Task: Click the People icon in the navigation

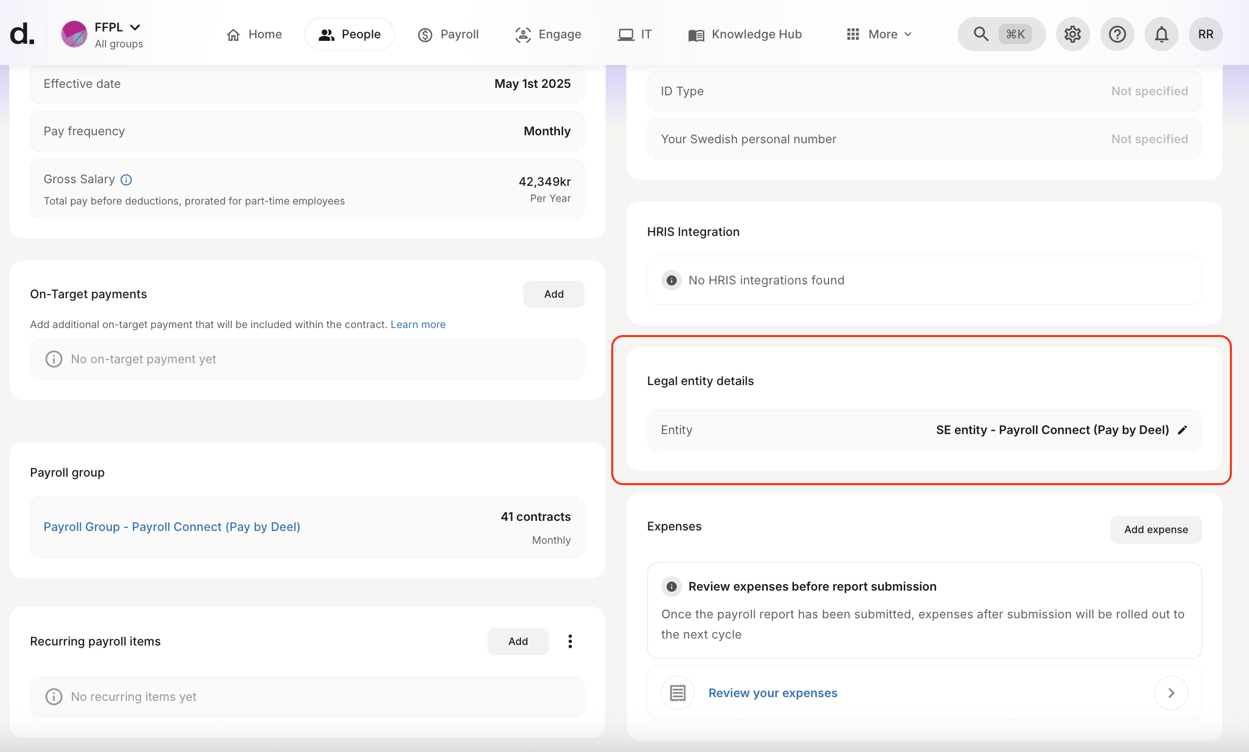Action: click(326, 35)
